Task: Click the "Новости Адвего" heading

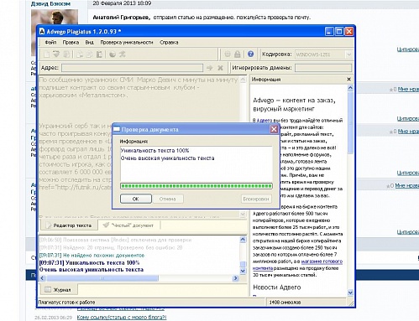Action: click(277, 287)
